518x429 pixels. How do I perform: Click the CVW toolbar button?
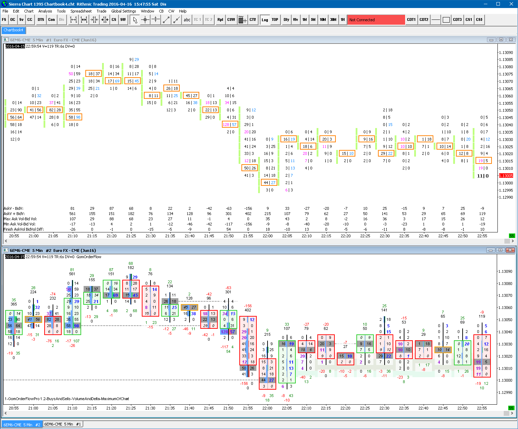[x=231, y=20]
